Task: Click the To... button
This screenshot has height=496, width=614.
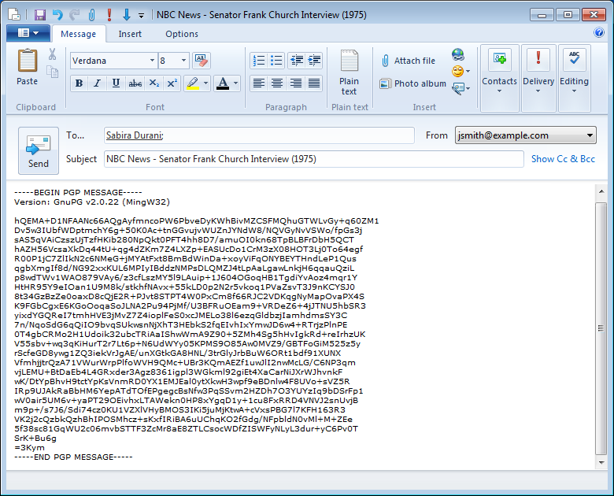Action: point(76,135)
